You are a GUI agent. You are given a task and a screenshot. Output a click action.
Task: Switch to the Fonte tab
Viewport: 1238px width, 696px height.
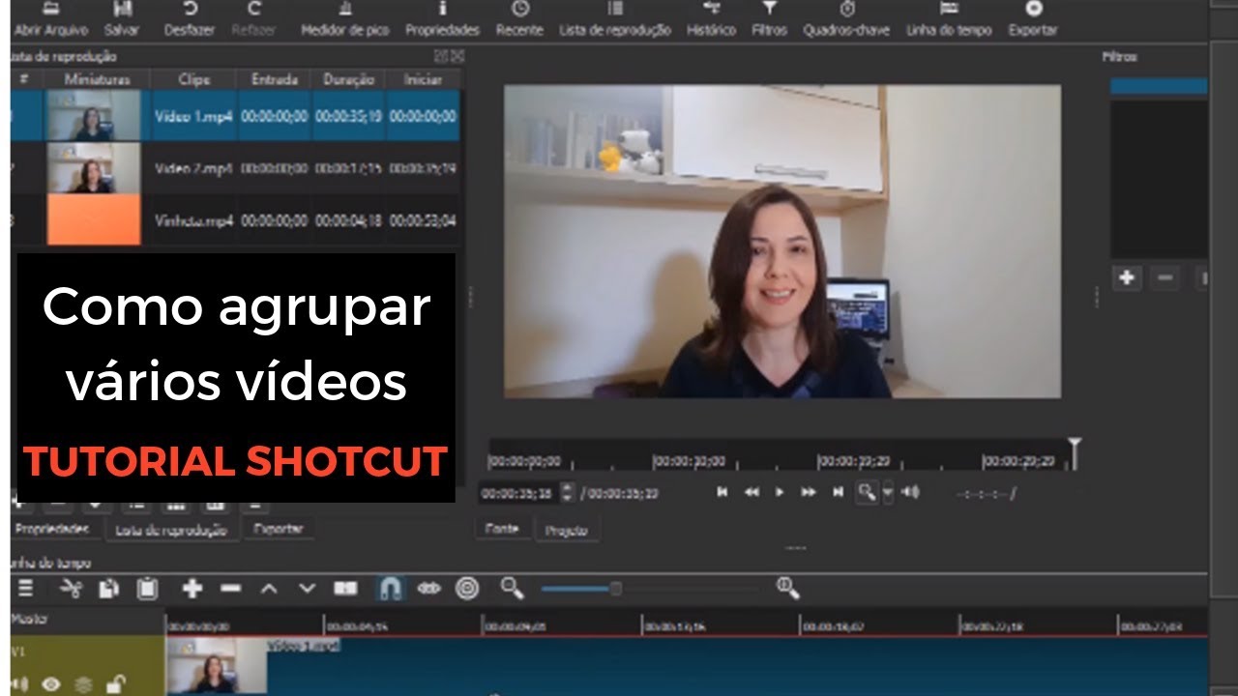pyautogui.click(x=503, y=530)
